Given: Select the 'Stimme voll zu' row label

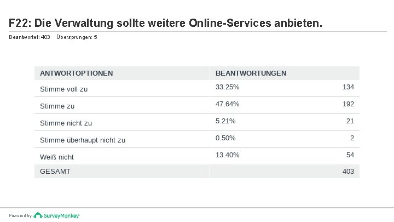Looking at the screenshot, I should (x=64, y=88).
